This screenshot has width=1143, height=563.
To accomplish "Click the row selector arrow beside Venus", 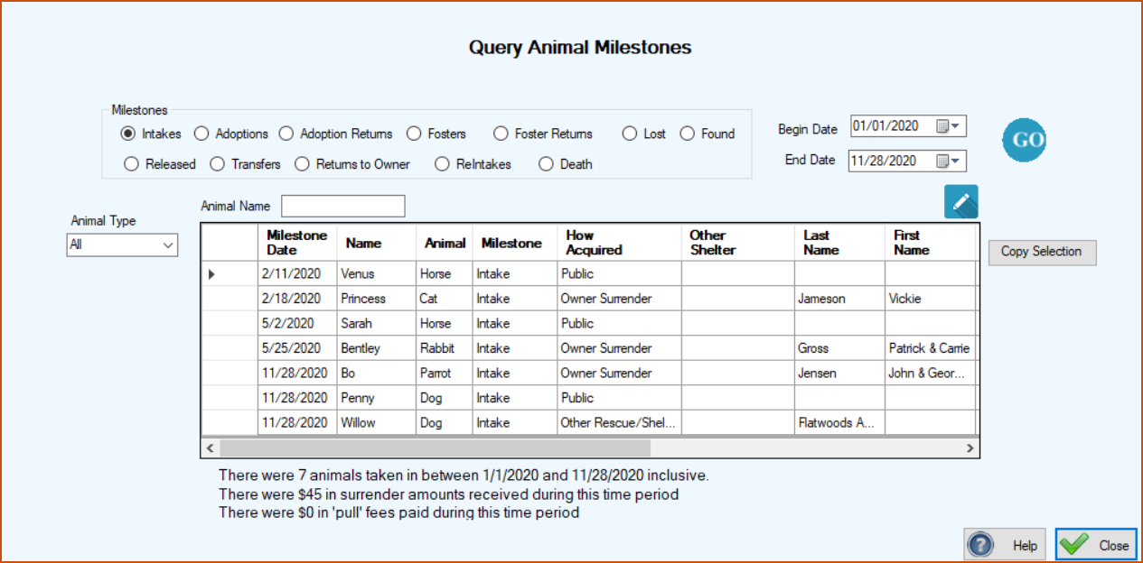I will pos(211,273).
